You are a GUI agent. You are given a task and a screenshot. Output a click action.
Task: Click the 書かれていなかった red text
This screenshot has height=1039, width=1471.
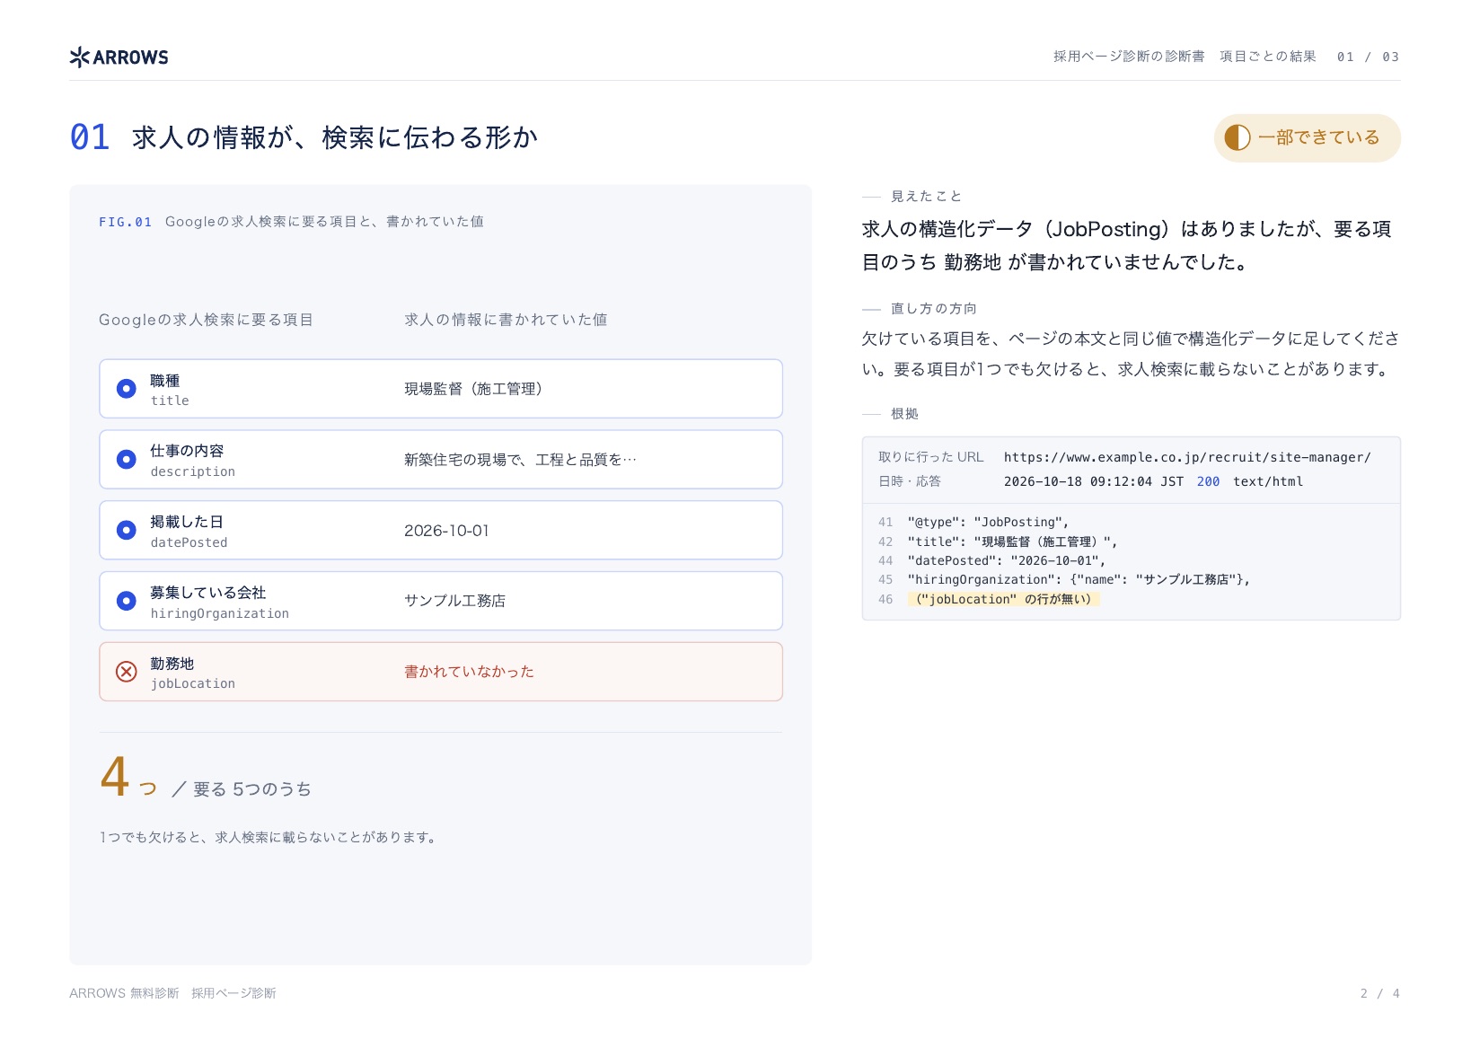pyautogui.click(x=469, y=672)
